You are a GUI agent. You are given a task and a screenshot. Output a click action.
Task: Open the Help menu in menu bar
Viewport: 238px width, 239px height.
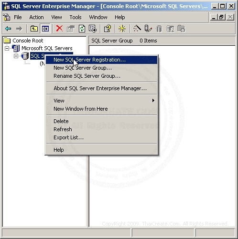[x=120, y=17]
